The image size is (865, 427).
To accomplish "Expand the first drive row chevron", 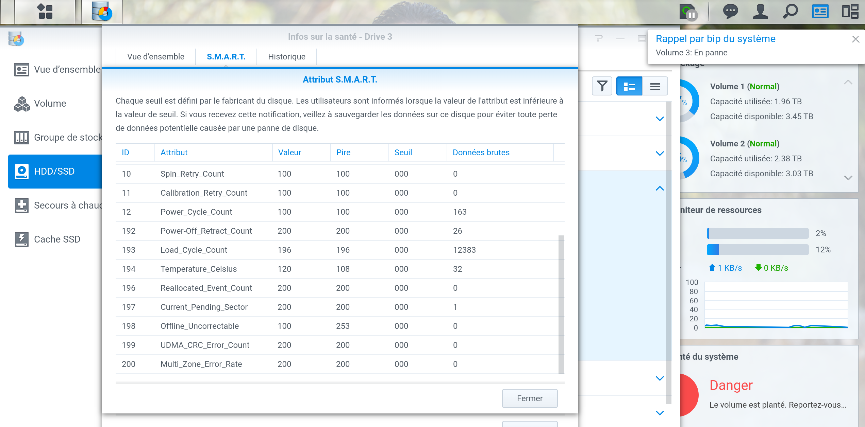I will pyautogui.click(x=660, y=119).
